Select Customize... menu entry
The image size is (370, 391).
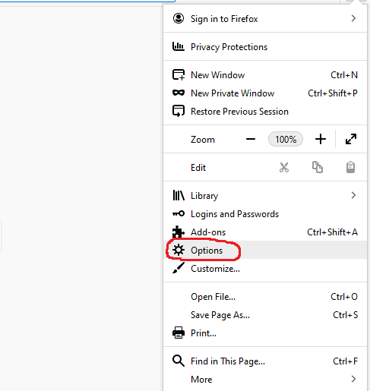coord(265,268)
